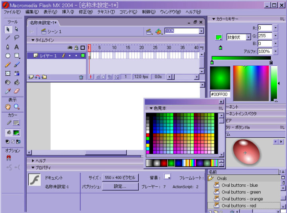Click the 背景 background color swatch
Image resolution: width=287 pixels, height=213 pixels.
click(167, 176)
